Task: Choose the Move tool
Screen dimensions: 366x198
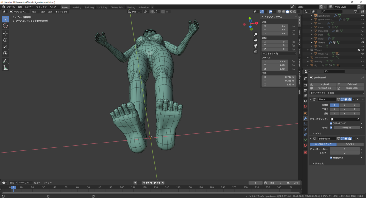Action: [x=5, y=33]
